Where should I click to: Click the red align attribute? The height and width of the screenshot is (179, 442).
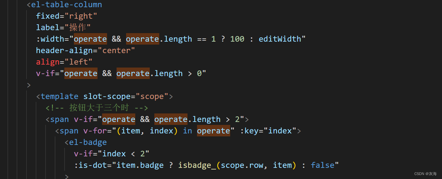click(48, 62)
